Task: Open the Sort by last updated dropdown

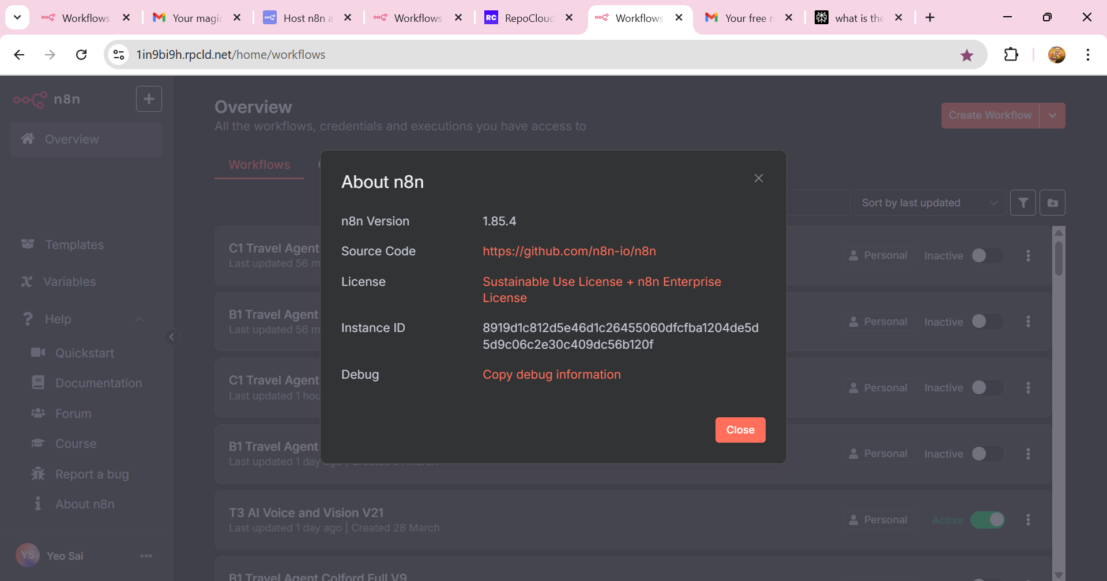Action: pos(929,203)
